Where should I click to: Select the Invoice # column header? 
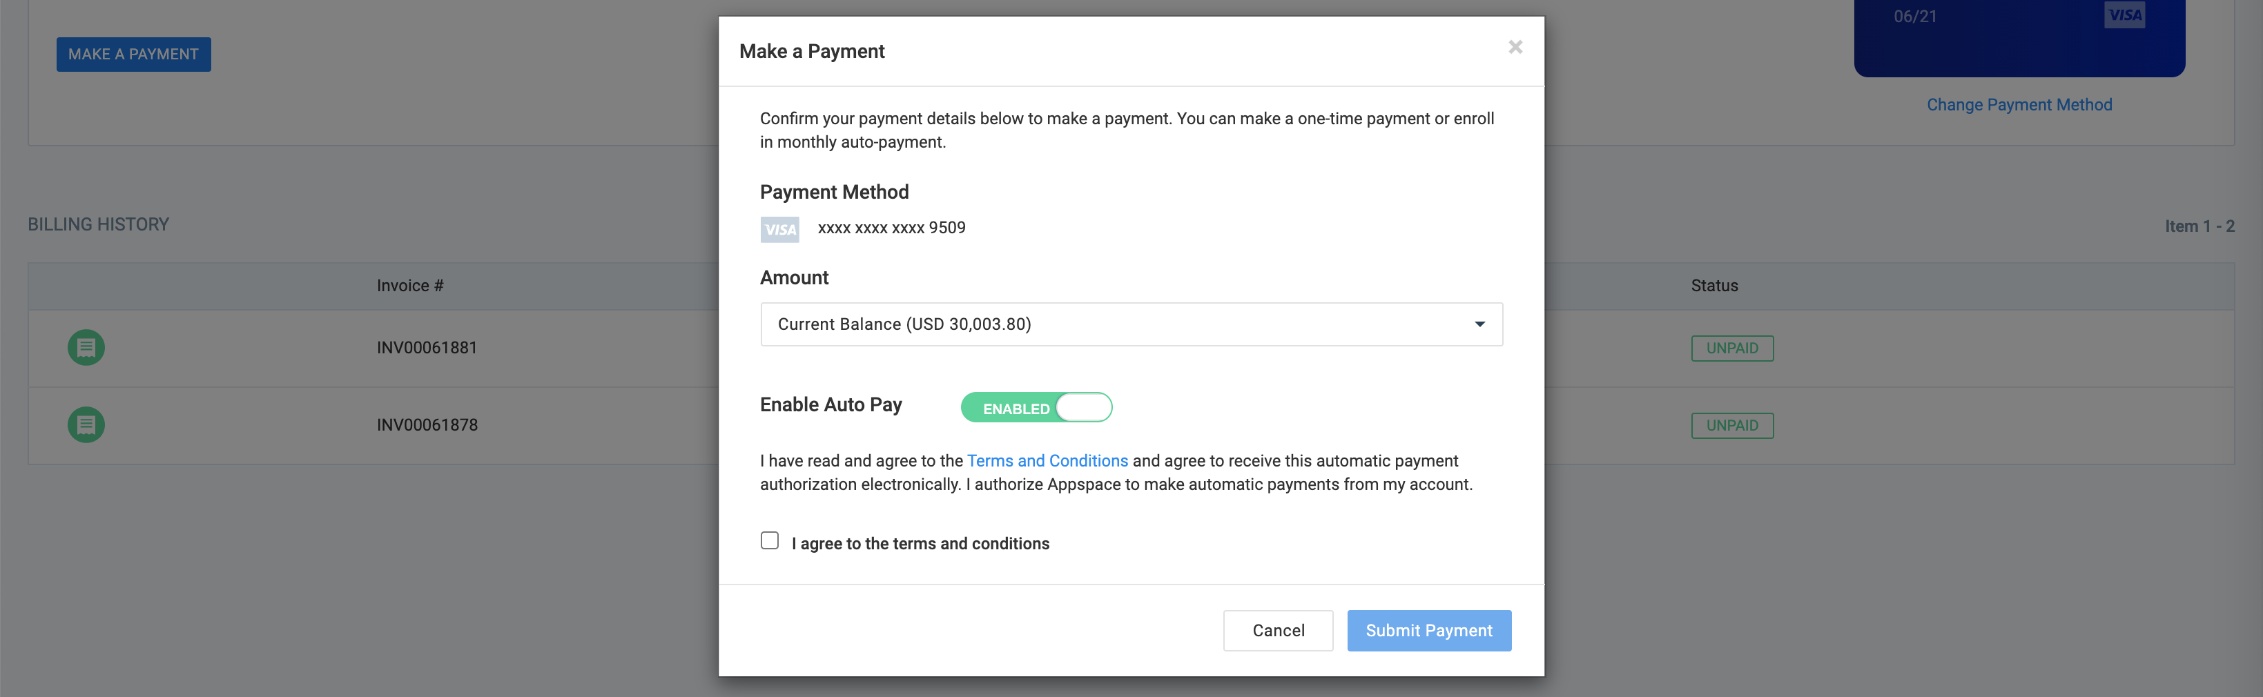pyautogui.click(x=409, y=285)
